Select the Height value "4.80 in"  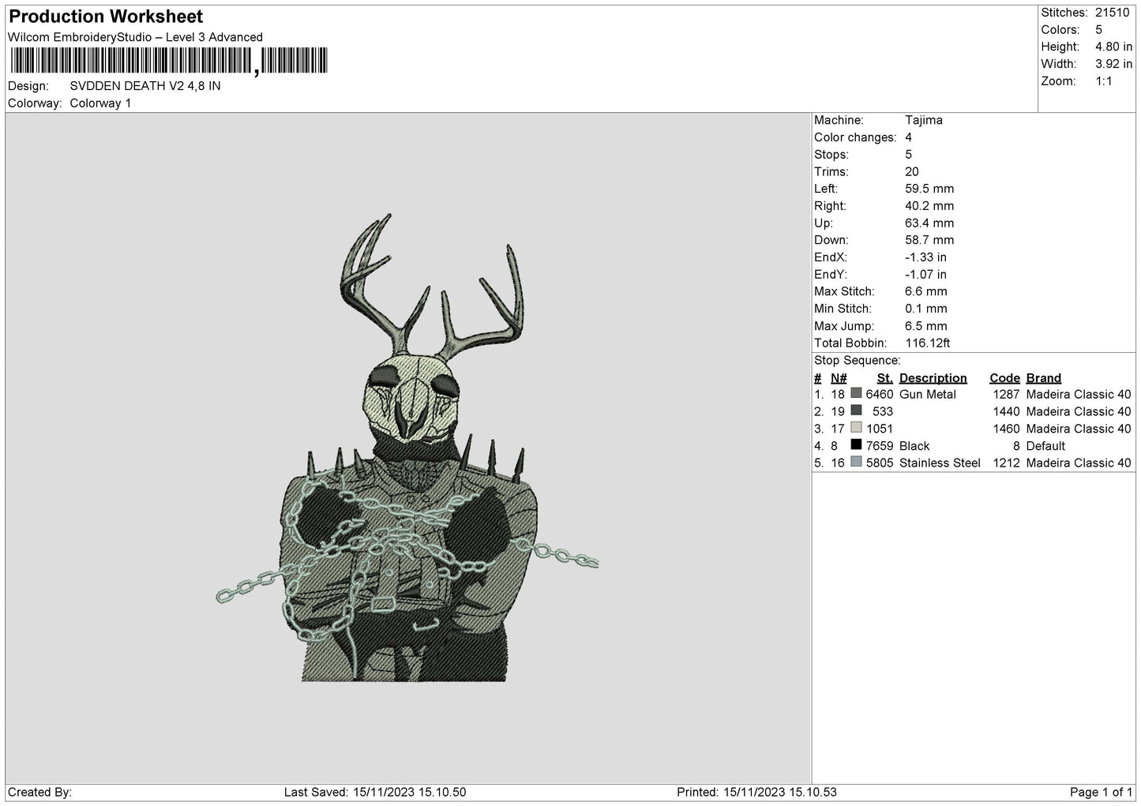(x=1113, y=47)
